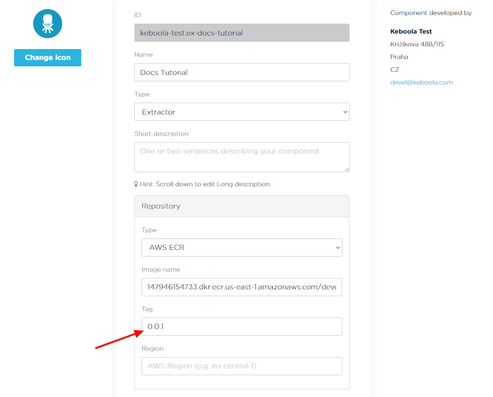Grab the Short description resize handle
This screenshot has height=397, width=493.
pos(347,169)
